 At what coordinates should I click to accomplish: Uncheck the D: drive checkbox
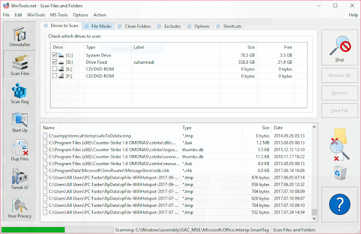click(x=55, y=62)
